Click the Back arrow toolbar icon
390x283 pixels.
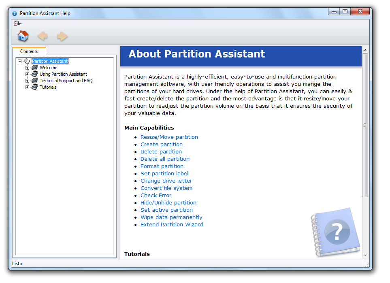(42, 36)
